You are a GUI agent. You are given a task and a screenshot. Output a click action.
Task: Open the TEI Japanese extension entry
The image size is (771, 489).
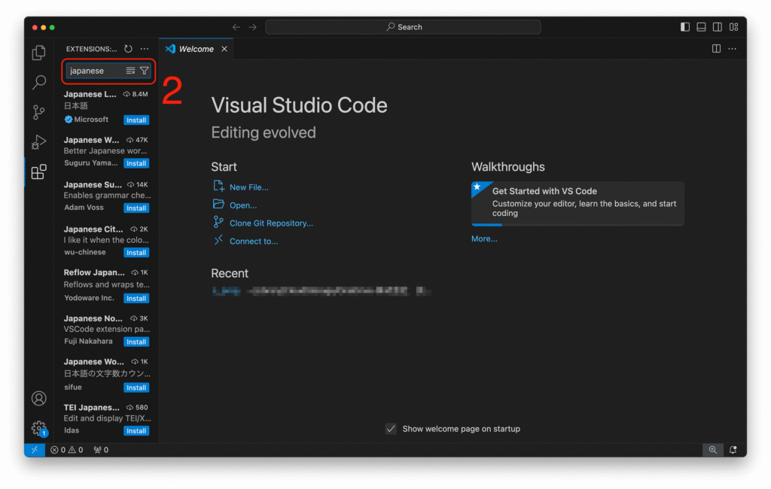click(107, 419)
